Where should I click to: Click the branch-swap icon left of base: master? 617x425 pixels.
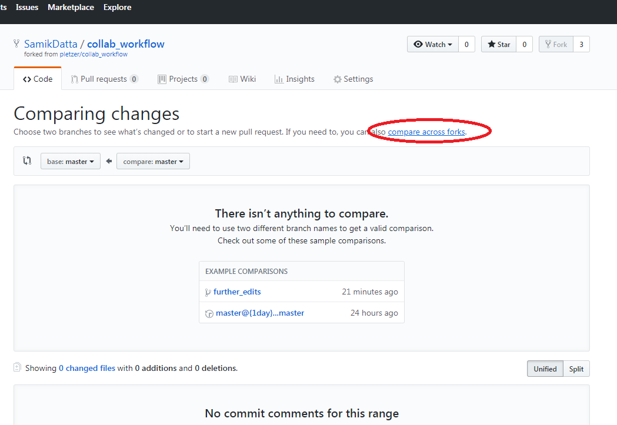pos(26,160)
